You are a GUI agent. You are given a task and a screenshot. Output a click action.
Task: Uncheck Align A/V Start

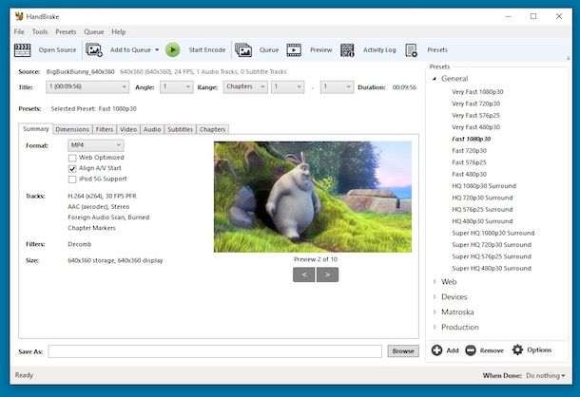(x=72, y=168)
